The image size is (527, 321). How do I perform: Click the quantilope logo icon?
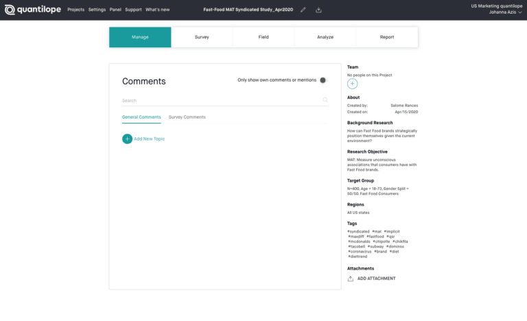click(x=10, y=10)
